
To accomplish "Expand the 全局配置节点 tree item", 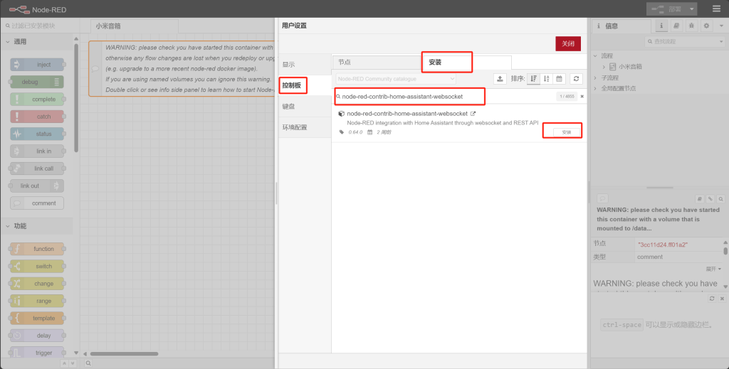I will click(596, 88).
